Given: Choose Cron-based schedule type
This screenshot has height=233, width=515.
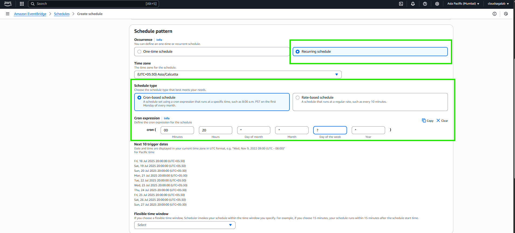Looking at the screenshot, I should pos(212,102).
